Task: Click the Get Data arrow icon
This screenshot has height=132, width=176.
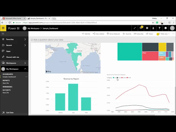Action: point(3,112)
